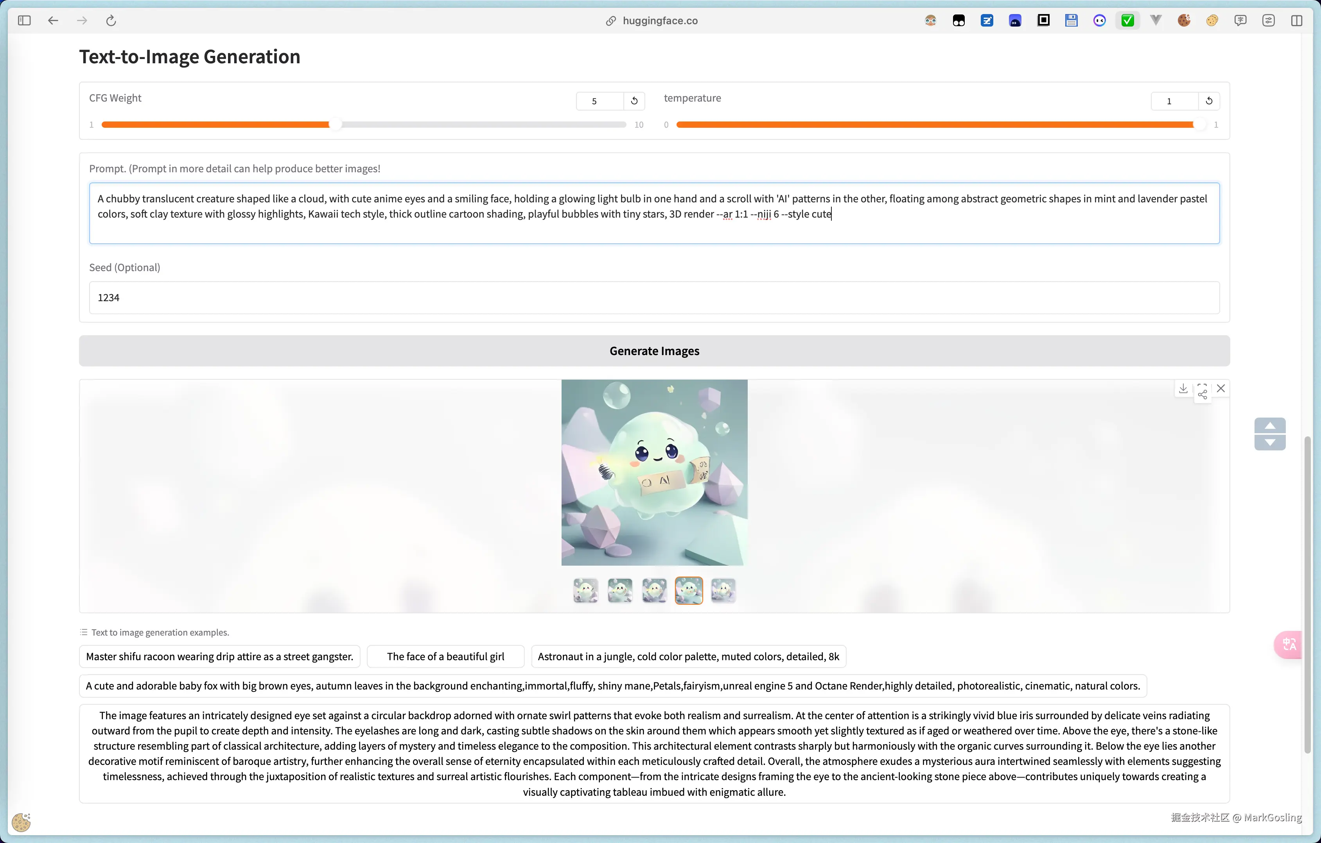Navigate forward in browser history
The width and height of the screenshot is (1321, 843).
tap(82, 20)
